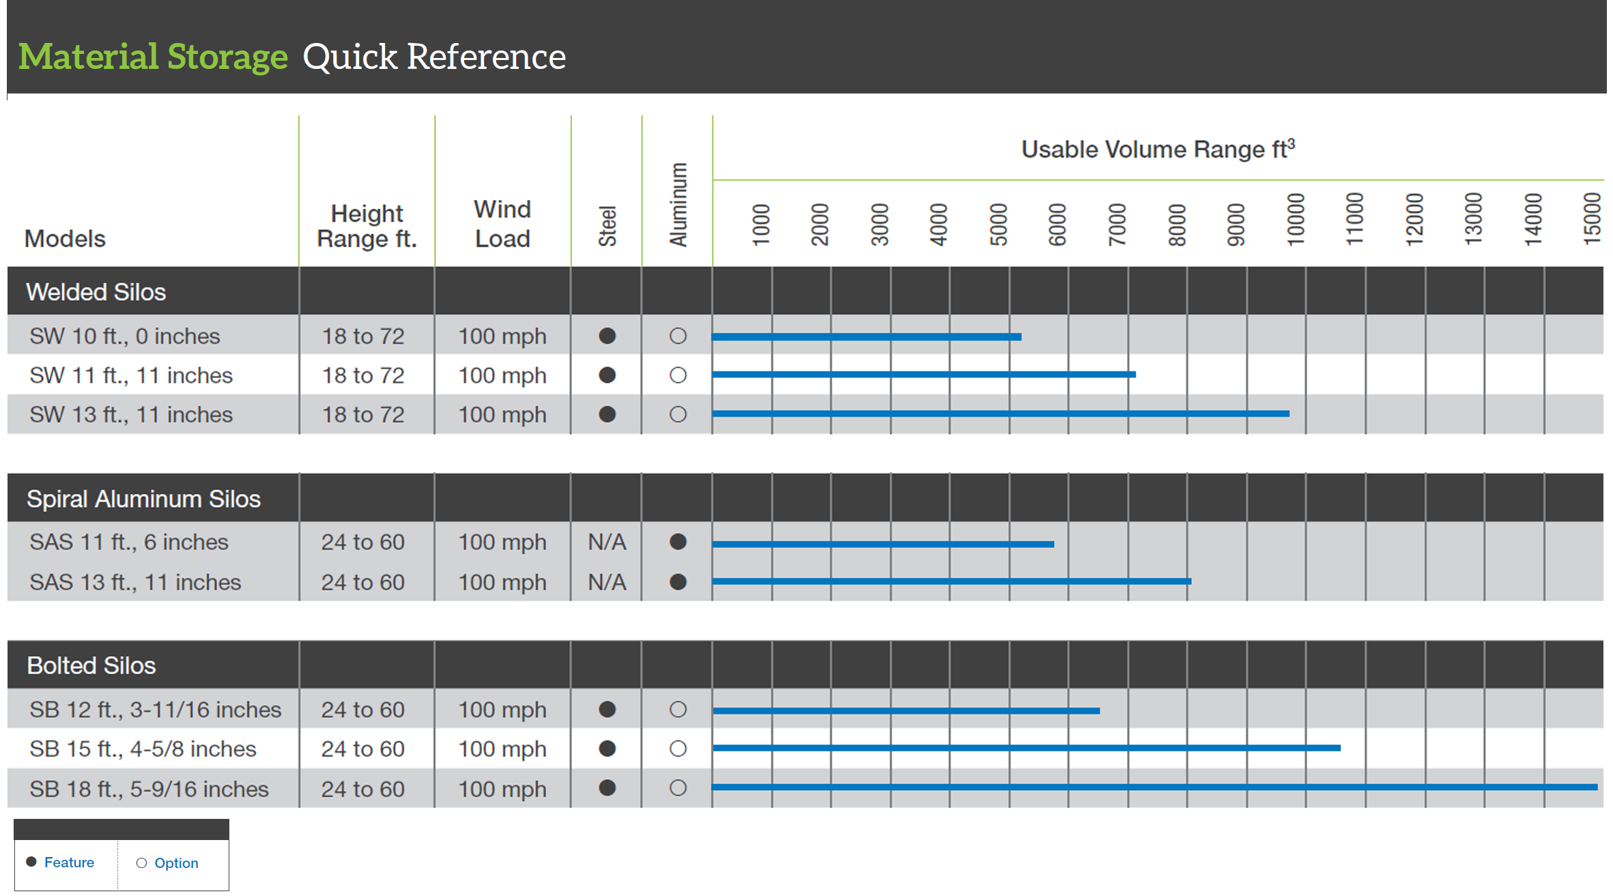Click the model name SW 11 ft., 11 inches
The width and height of the screenshot is (1613, 896).
coord(131,375)
